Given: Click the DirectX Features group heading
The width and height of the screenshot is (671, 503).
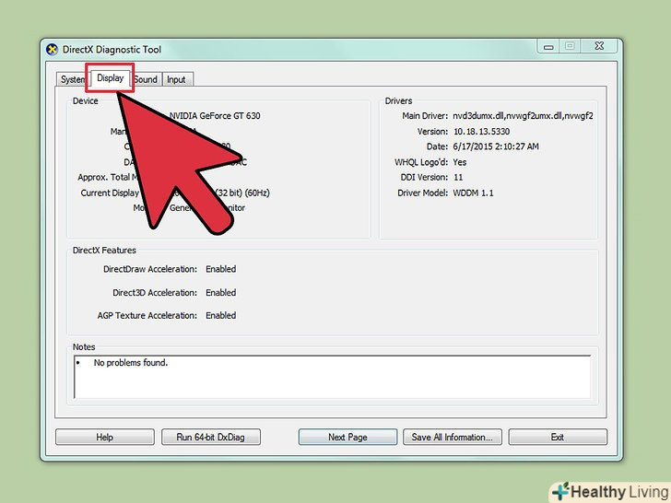Looking at the screenshot, I should click(x=104, y=251).
